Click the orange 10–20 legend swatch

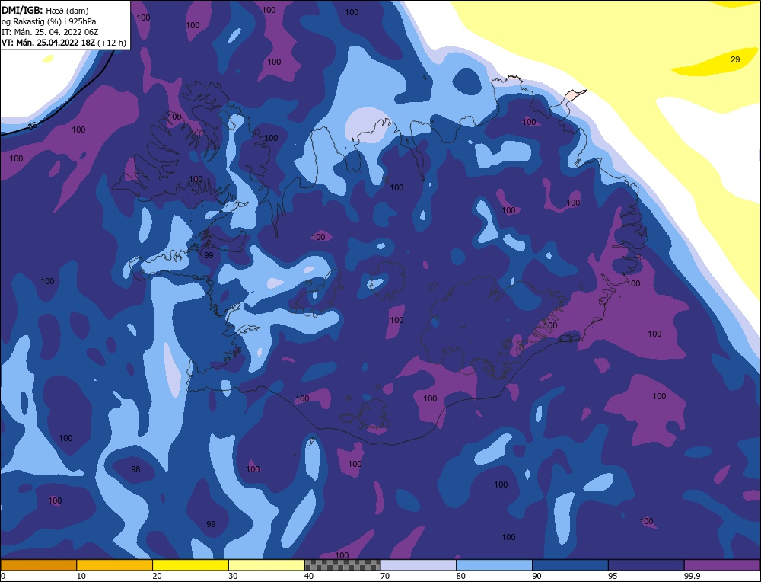pos(115,565)
